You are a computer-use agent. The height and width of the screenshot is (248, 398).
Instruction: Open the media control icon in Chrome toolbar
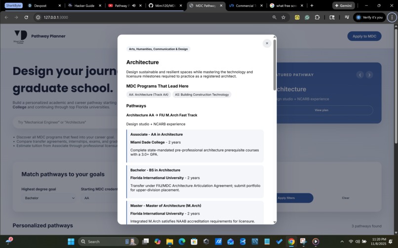(347, 17)
